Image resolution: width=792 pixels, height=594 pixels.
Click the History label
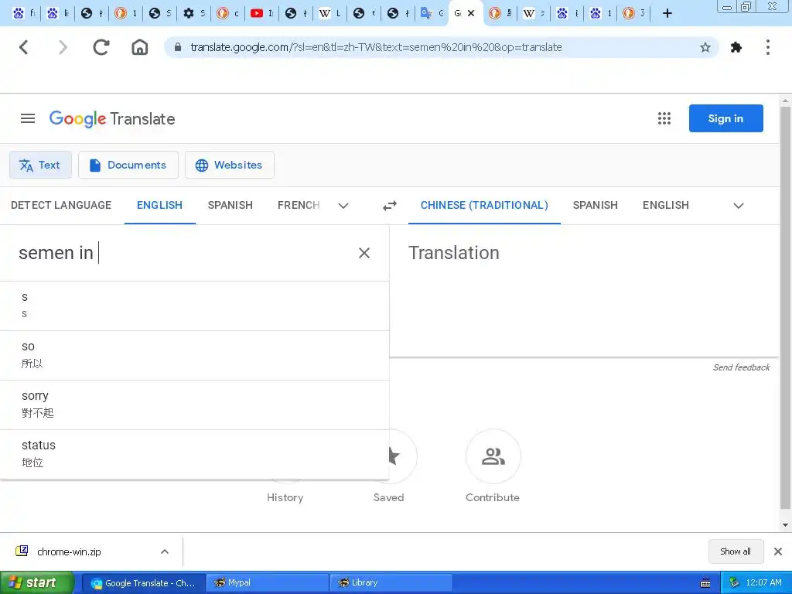(285, 497)
